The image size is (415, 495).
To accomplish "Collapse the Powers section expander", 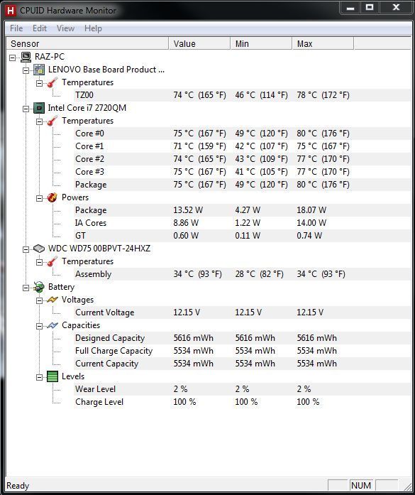I will click(39, 199).
